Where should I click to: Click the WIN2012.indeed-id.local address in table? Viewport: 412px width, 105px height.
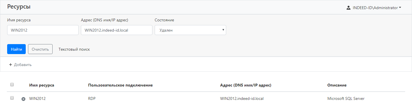242,98
